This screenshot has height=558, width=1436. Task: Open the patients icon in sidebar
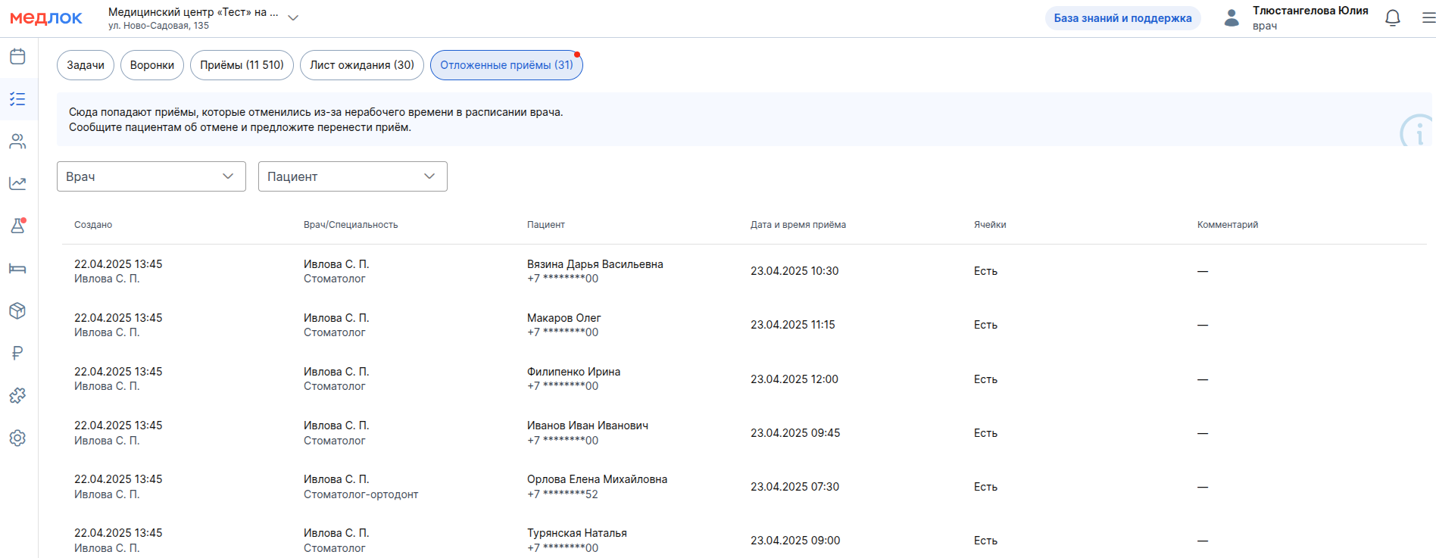(17, 142)
